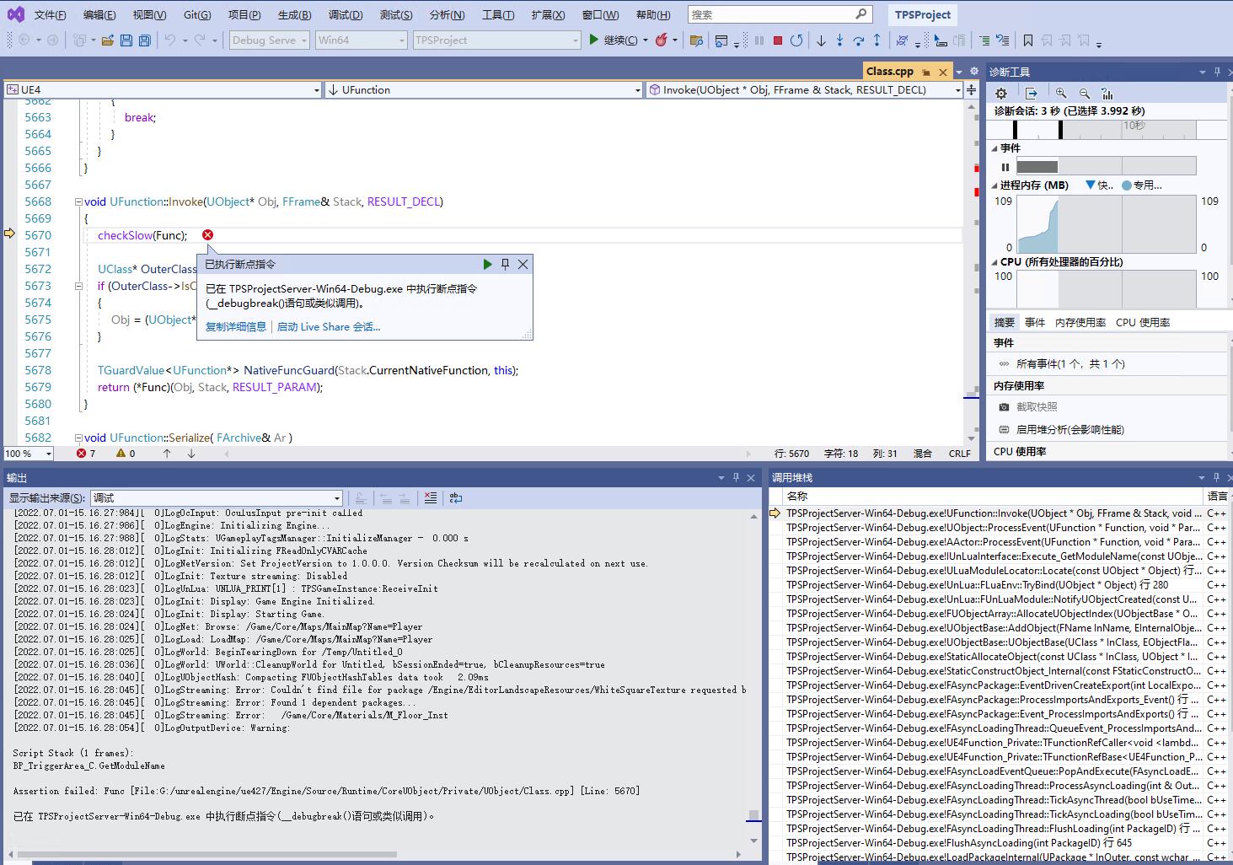Click the Restart debugging icon
Image resolution: width=1233 pixels, height=865 pixels.
point(796,40)
